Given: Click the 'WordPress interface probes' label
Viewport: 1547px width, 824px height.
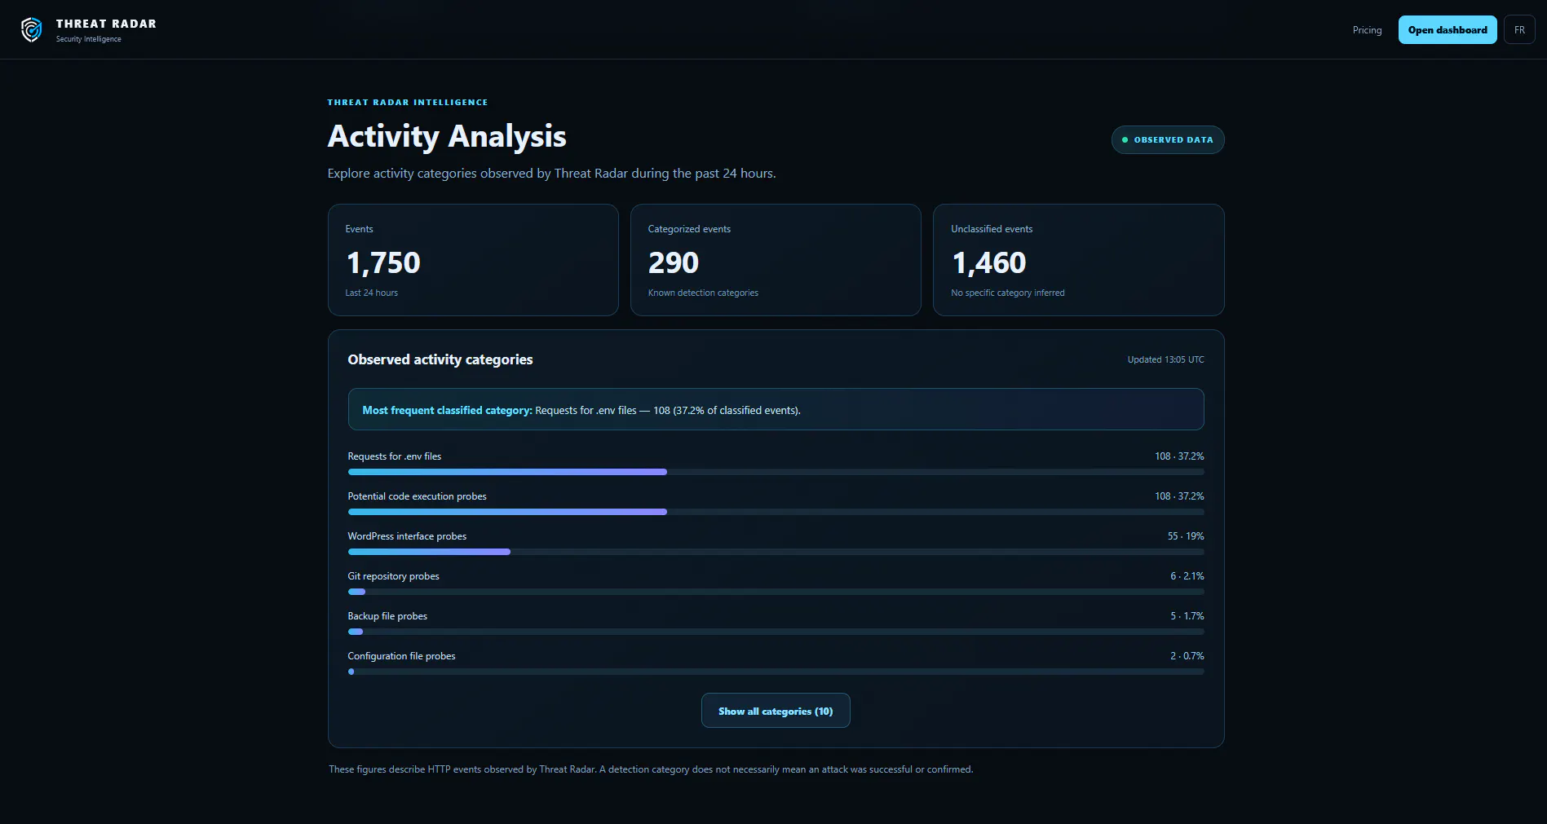Looking at the screenshot, I should coord(407,536).
